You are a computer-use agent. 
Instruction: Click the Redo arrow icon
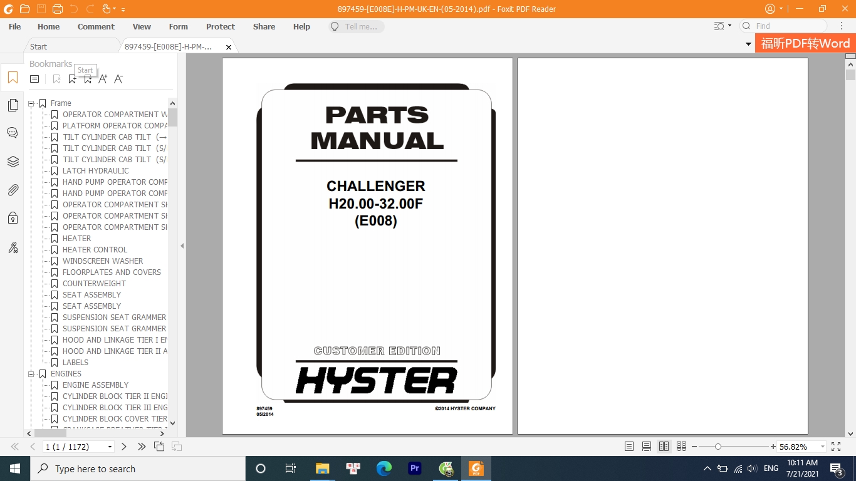click(90, 9)
